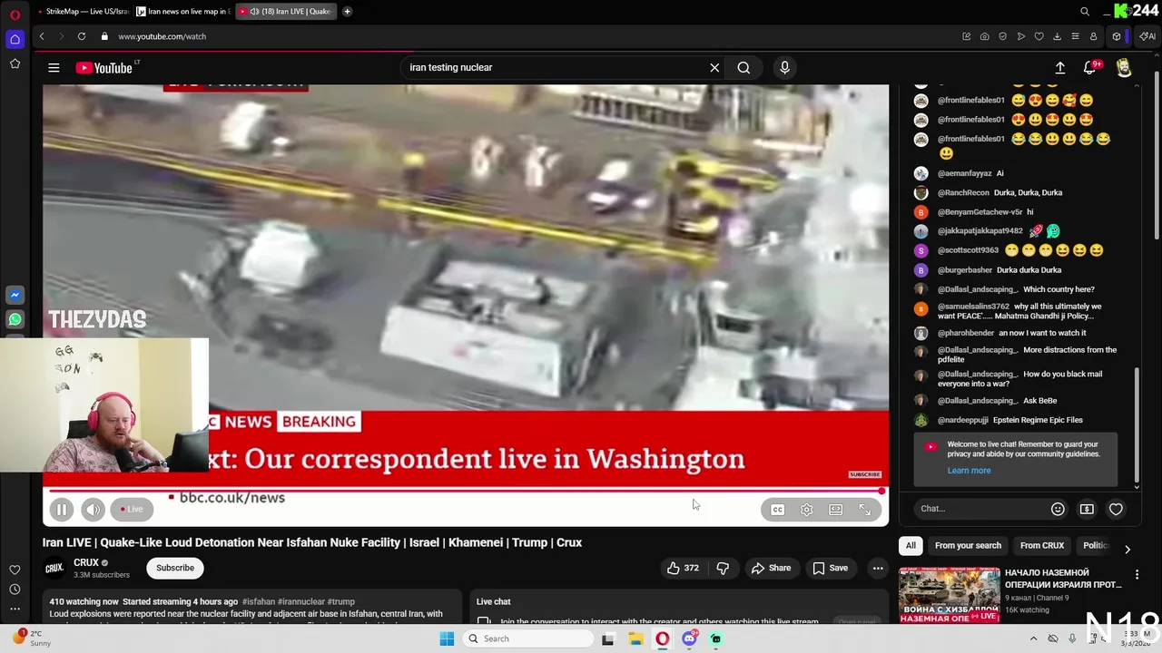Open WhatsApp in Opera sidebar
The height and width of the screenshot is (653, 1162).
[x=15, y=319]
